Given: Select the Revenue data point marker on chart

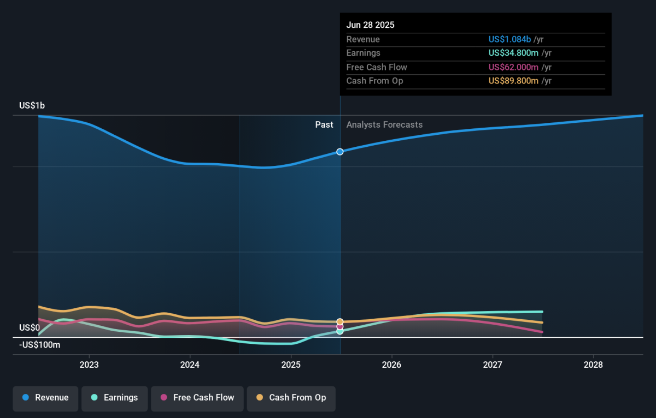Looking at the screenshot, I should click(x=340, y=152).
